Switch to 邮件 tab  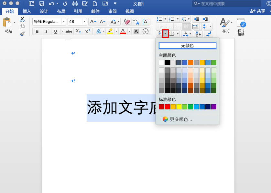(95, 11)
